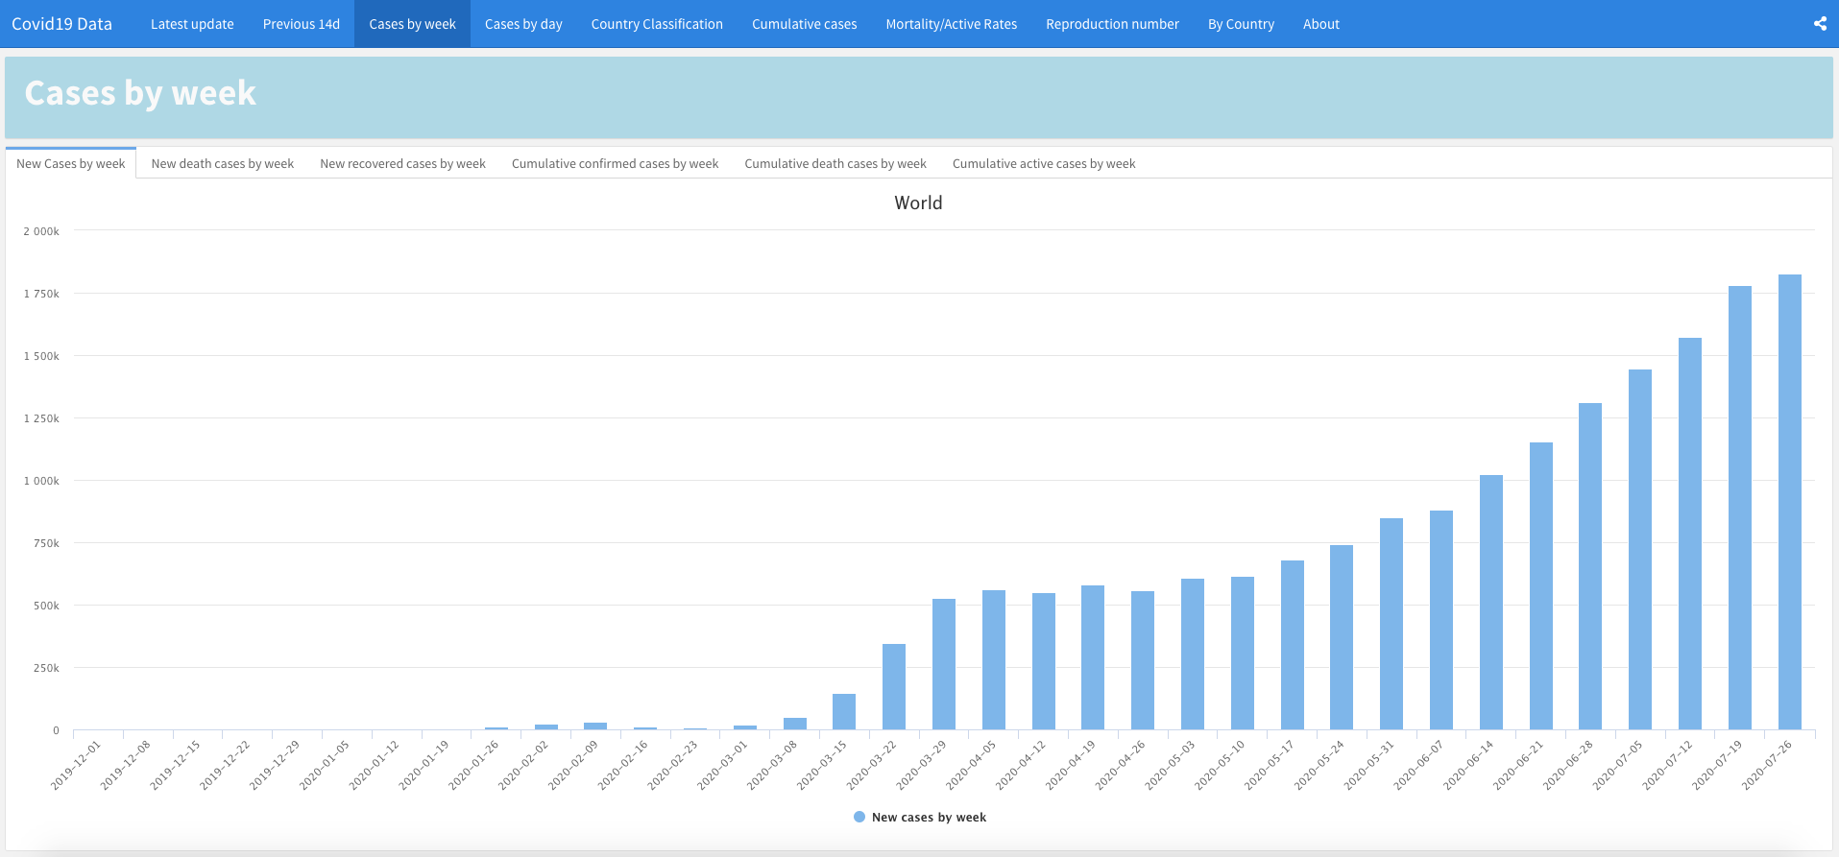The image size is (1839, 857).
Task: Switch to New recovered cases by week tab
Action: (x=402, y=164)
